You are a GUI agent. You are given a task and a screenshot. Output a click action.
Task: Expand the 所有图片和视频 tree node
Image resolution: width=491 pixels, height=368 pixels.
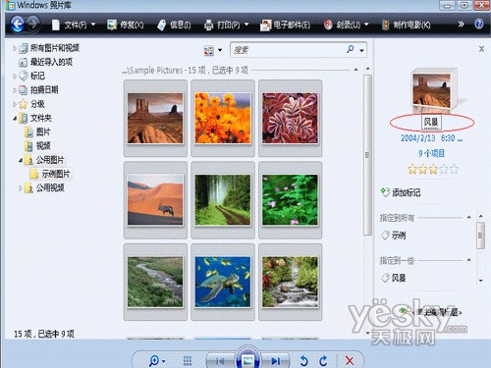click(x=14, y=48)
